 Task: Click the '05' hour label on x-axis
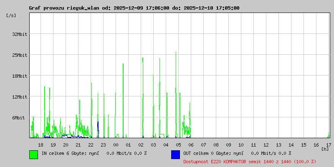click(179, 145)
